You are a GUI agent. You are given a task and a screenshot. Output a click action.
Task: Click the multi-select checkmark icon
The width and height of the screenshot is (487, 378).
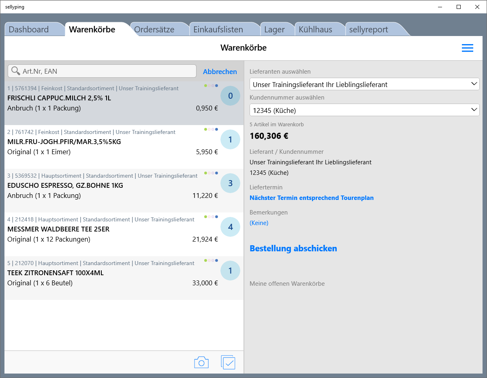(229, 362)
